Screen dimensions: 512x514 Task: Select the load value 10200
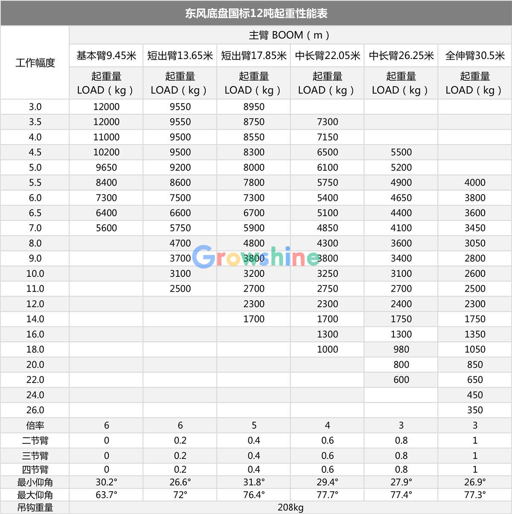[106, 152]
